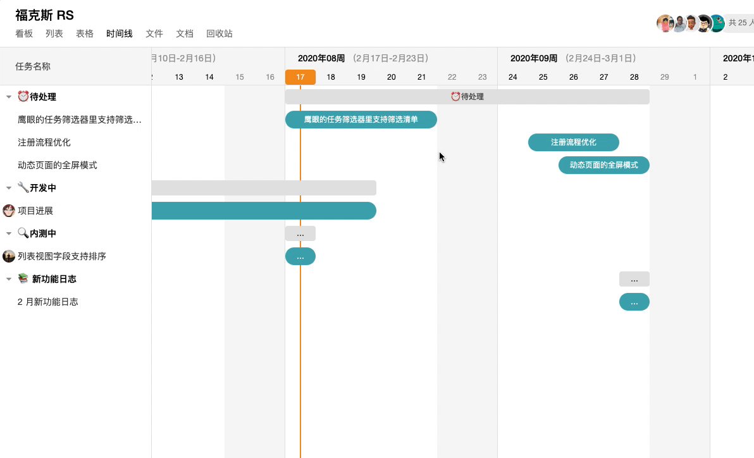
Task: Click the alarm clock icon of 待处理 group
Action: [x=23, y=97]
